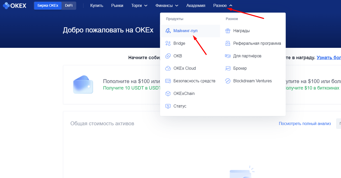This screenshot has width=341, height=178.
Task: Click the blue wallet illustration
Action: pos(83,84)
